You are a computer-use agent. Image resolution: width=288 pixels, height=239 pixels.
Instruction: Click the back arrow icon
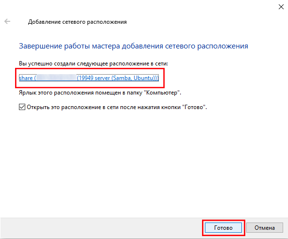7,21
